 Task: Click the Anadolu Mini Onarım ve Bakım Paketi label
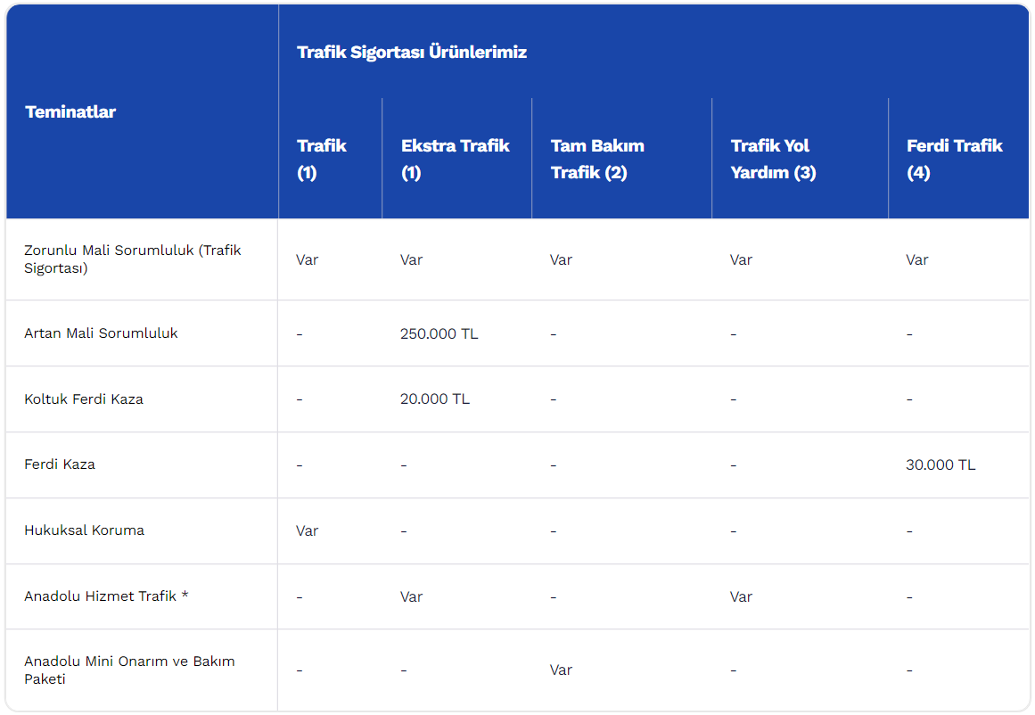[x=129, y=670]
